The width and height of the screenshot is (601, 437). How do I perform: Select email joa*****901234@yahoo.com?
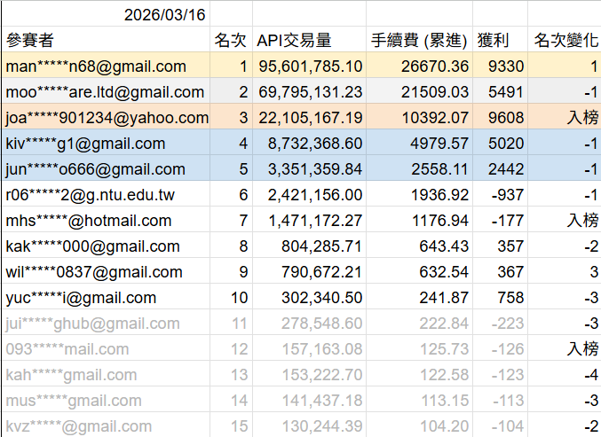coord(107,118)
